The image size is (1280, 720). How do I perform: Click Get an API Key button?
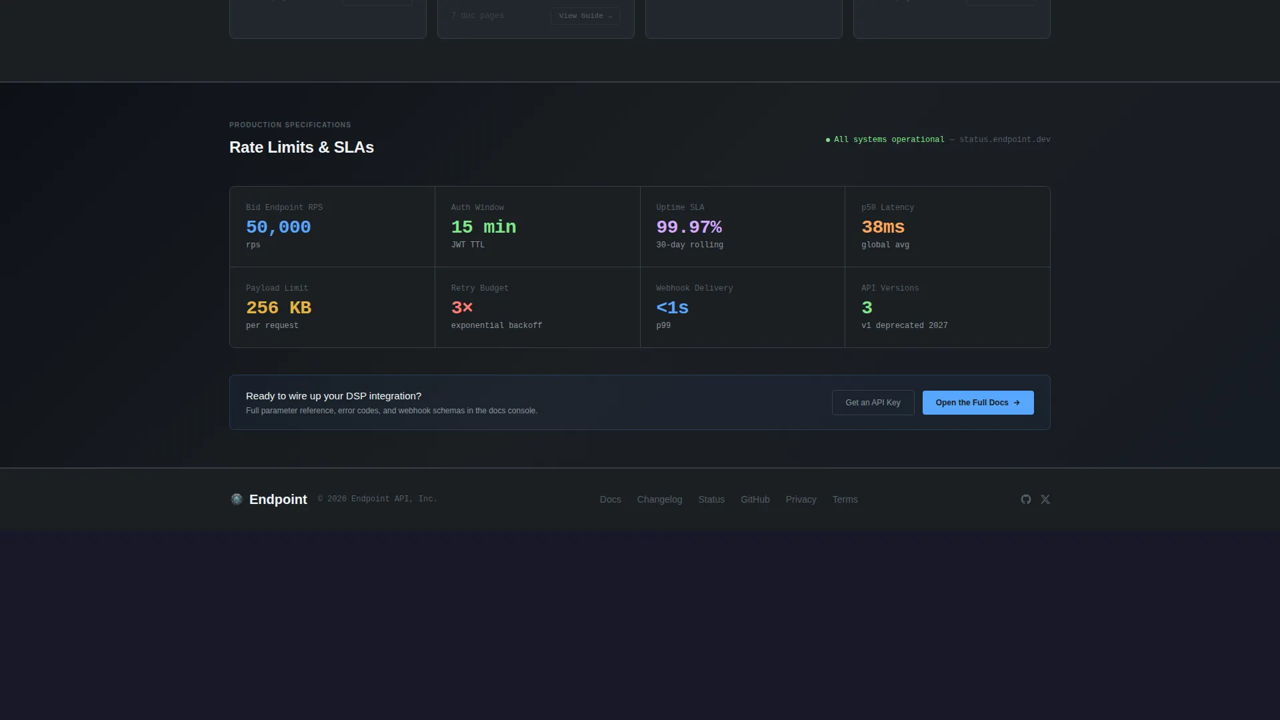point(873,403)
